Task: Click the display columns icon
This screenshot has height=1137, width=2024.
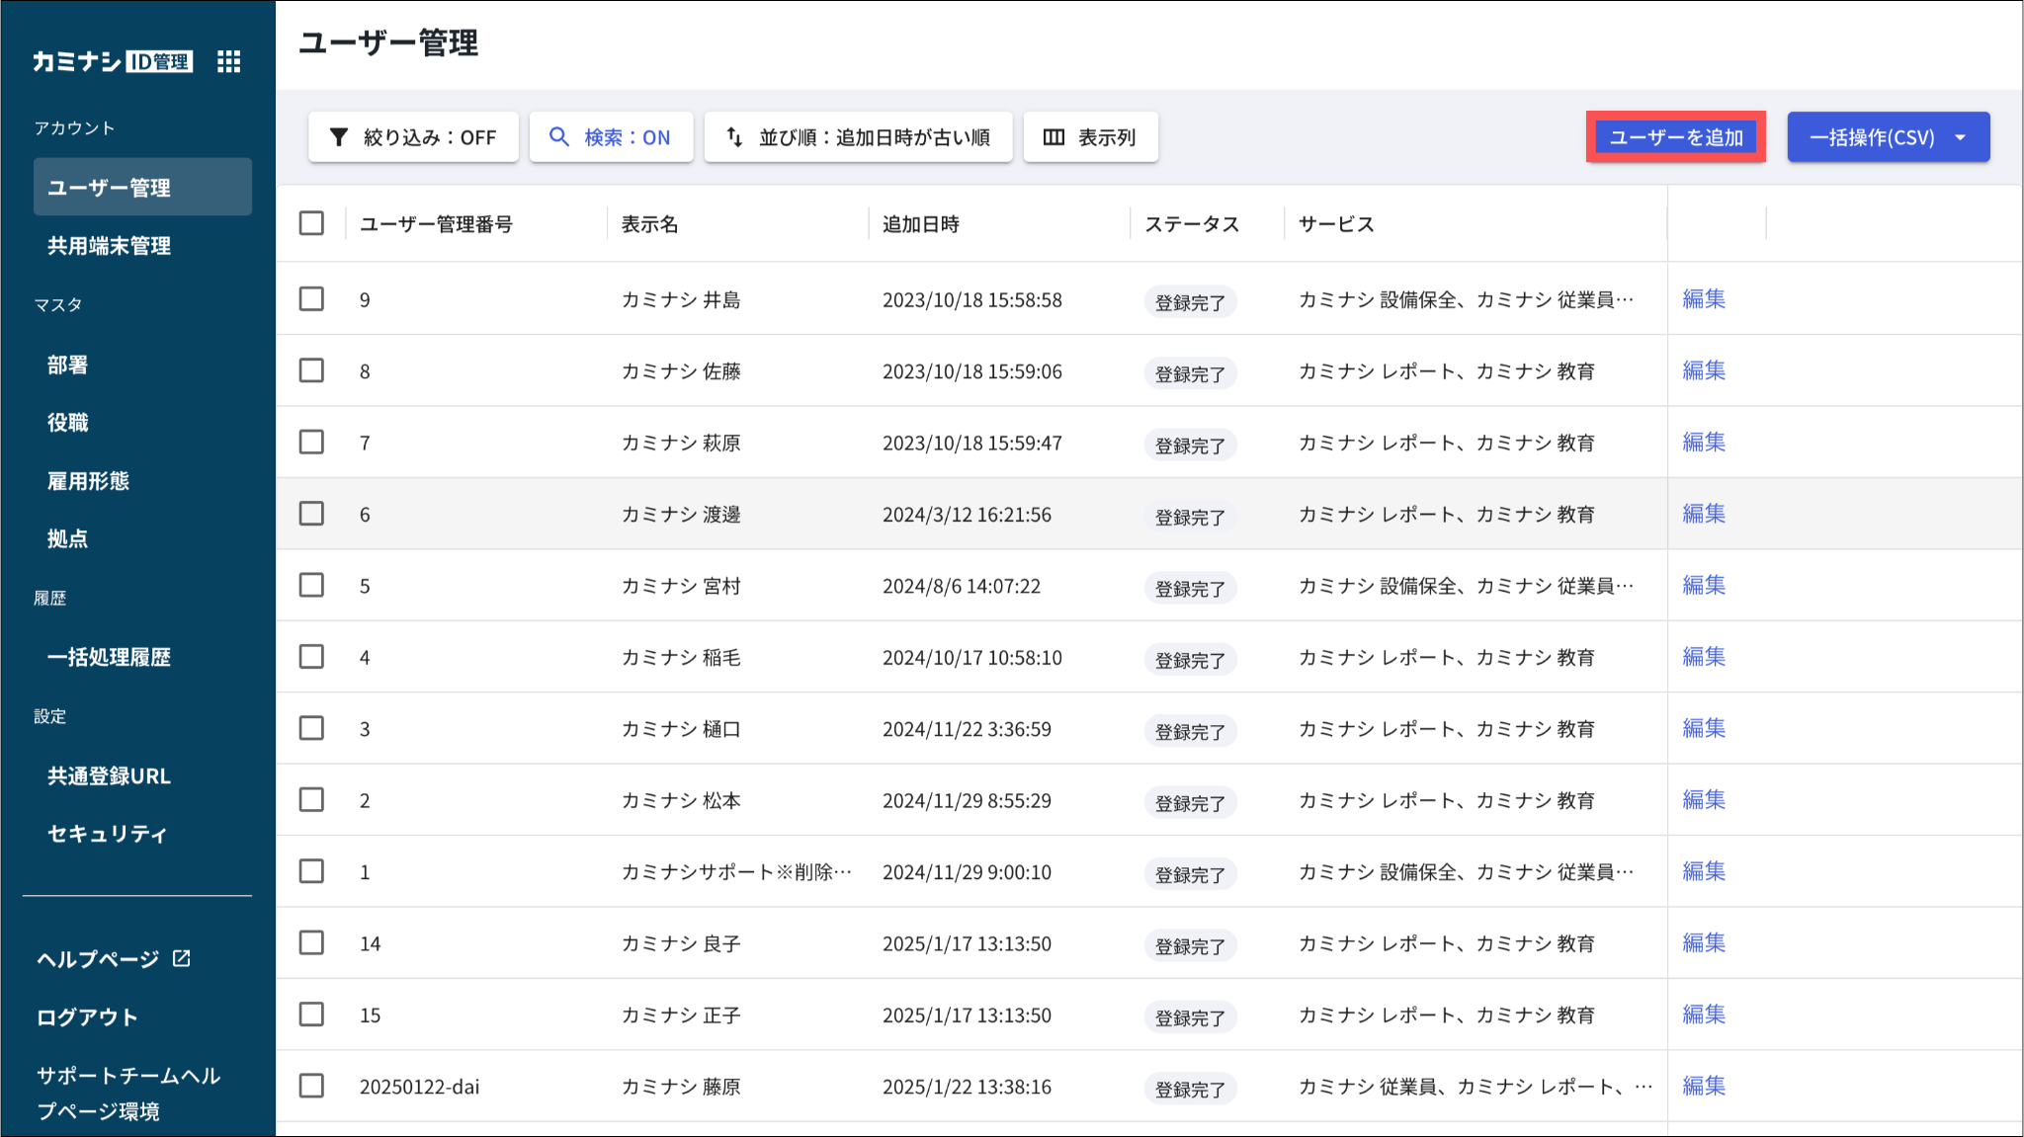Action: pos(1054,137)
